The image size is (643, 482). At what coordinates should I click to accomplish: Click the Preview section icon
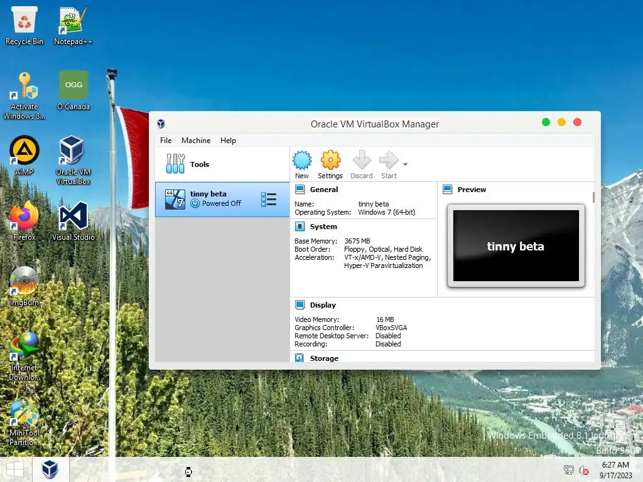click(448, 190)
